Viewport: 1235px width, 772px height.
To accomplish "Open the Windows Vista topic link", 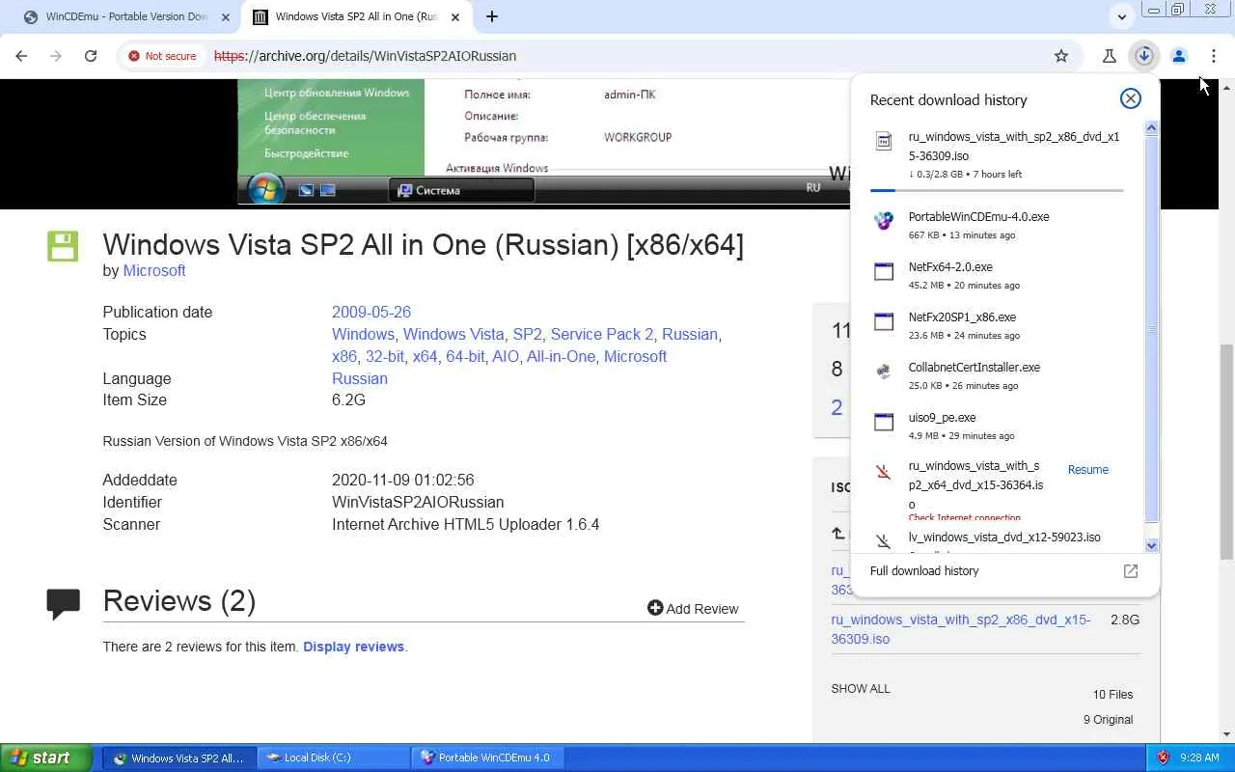I will click(453, 335).
